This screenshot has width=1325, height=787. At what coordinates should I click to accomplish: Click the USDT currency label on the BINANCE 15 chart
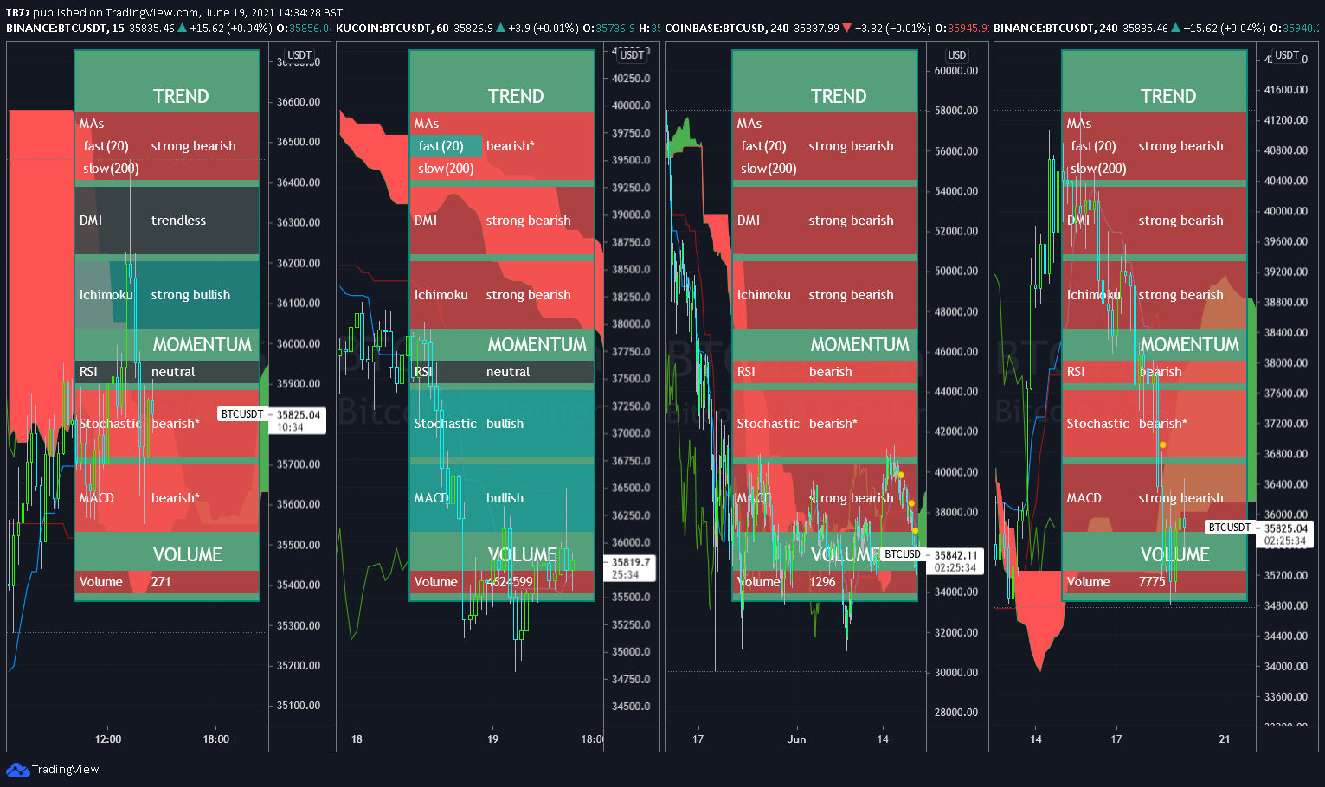coord(299,55)
